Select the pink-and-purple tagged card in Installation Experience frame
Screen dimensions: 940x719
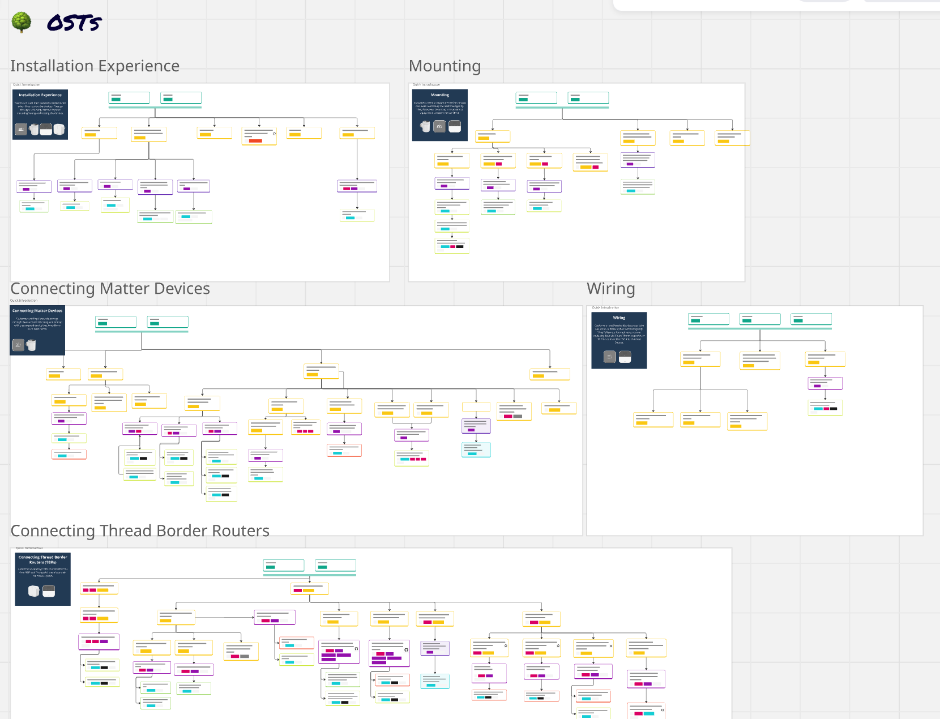[x=357, y=186]
